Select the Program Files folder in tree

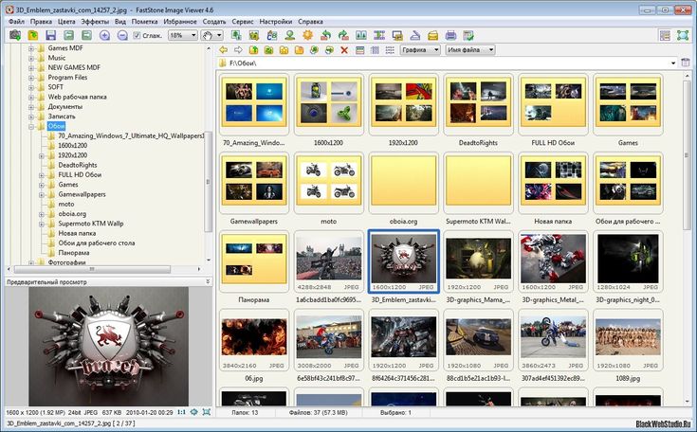[x=67, y=78]
